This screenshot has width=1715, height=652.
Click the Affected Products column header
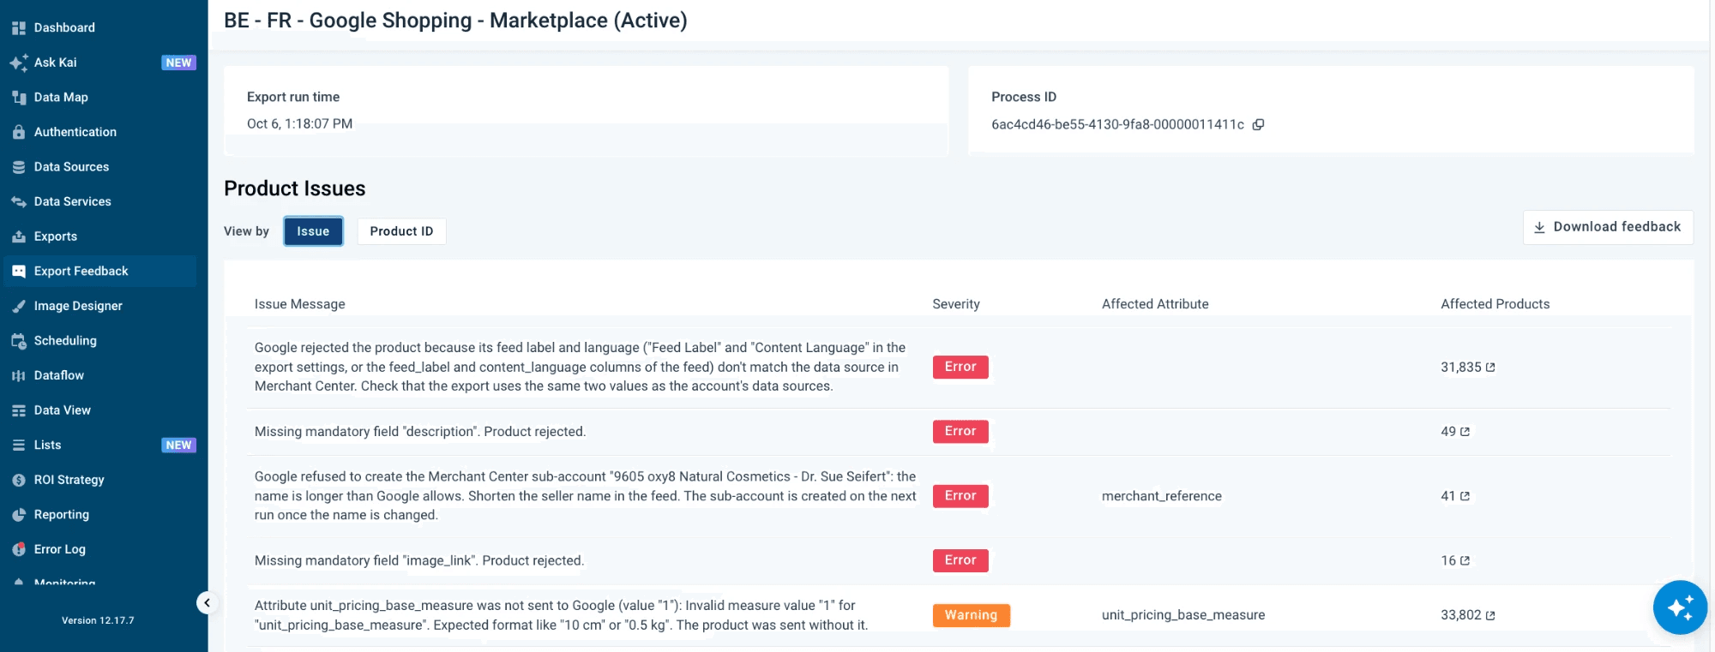pyautogui.click(x=1495, y=304)
